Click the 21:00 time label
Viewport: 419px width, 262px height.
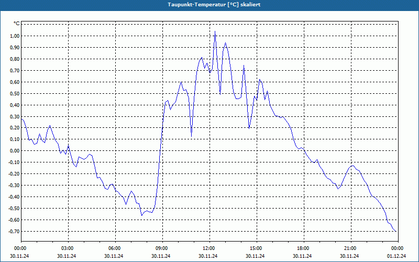tap(351, 248)
